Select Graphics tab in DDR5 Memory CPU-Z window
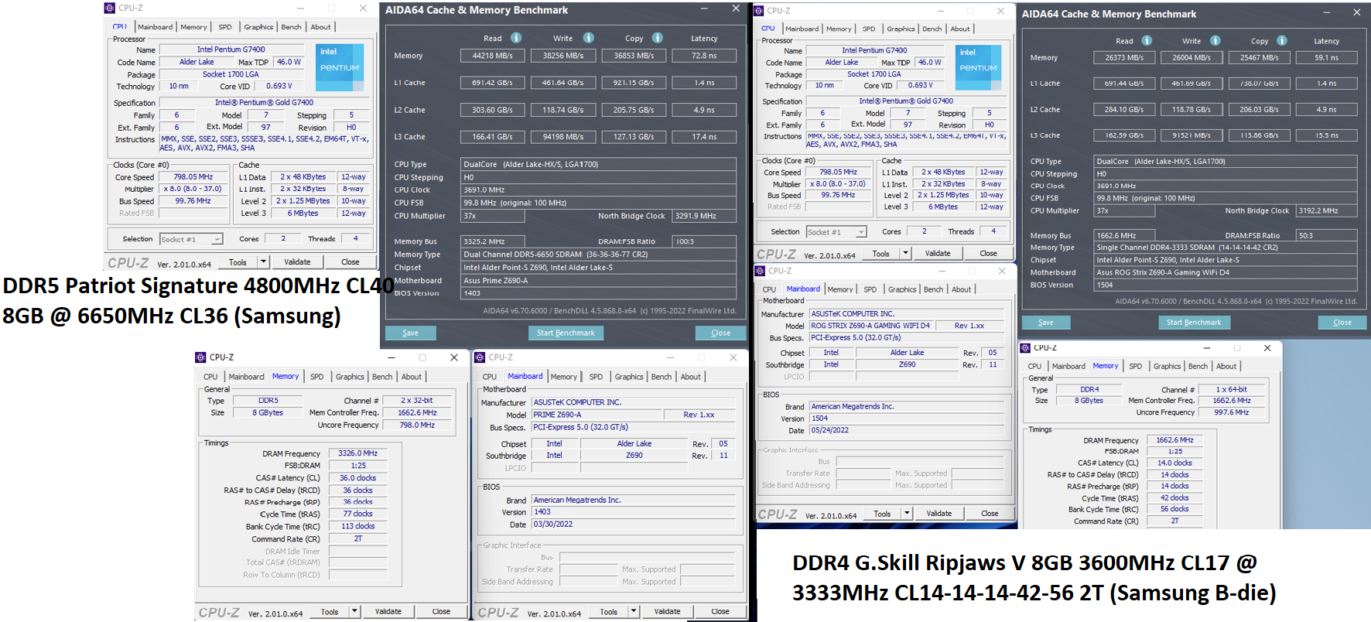This screenshot has width=1371, height=622. [350, 377]
